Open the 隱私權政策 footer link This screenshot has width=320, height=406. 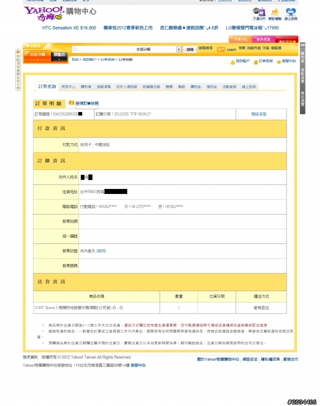pyautogui.click(x=270, y=359)
